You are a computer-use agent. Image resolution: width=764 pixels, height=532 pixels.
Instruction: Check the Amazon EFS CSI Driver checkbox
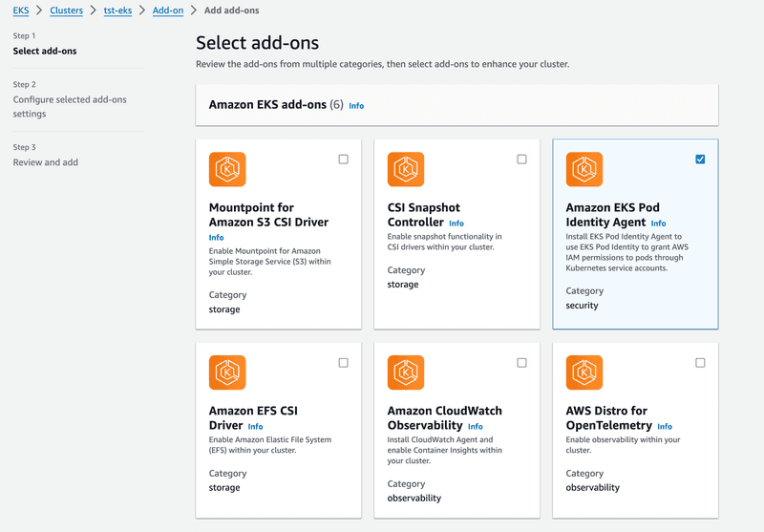pyautogui.click(x=344, y=362)
